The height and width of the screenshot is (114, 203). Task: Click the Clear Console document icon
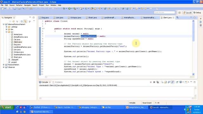pyautogui.click(x=162, y=82)
